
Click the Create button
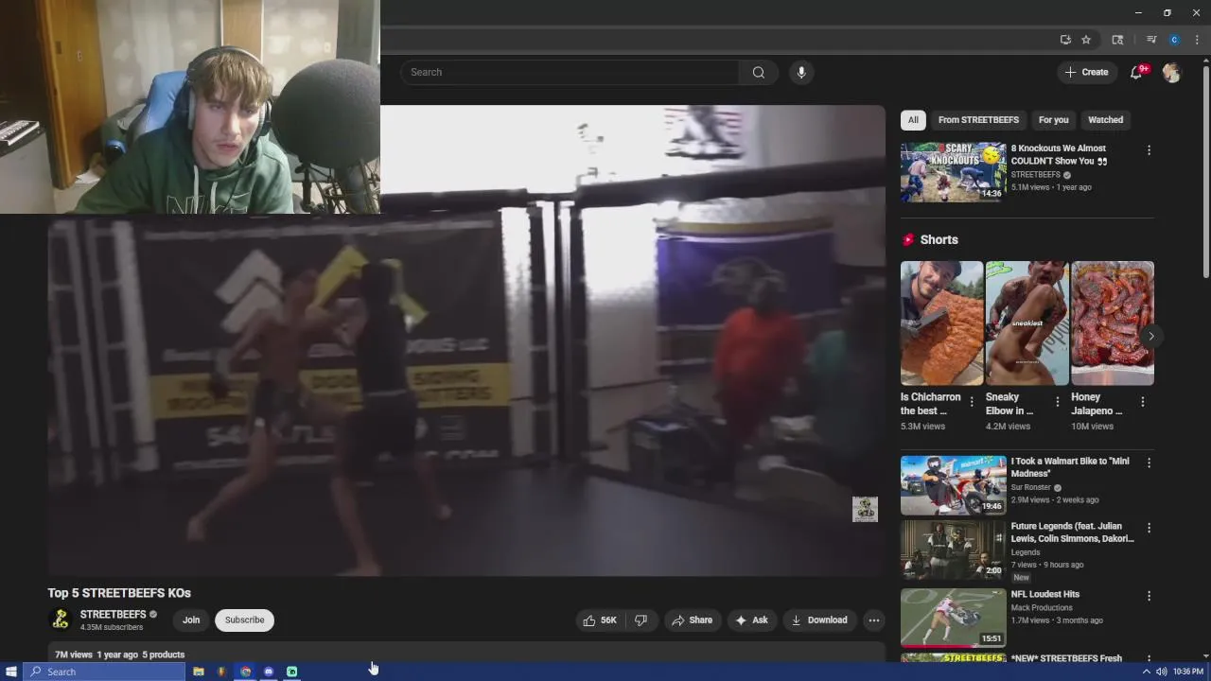(x=1086, y=72)
